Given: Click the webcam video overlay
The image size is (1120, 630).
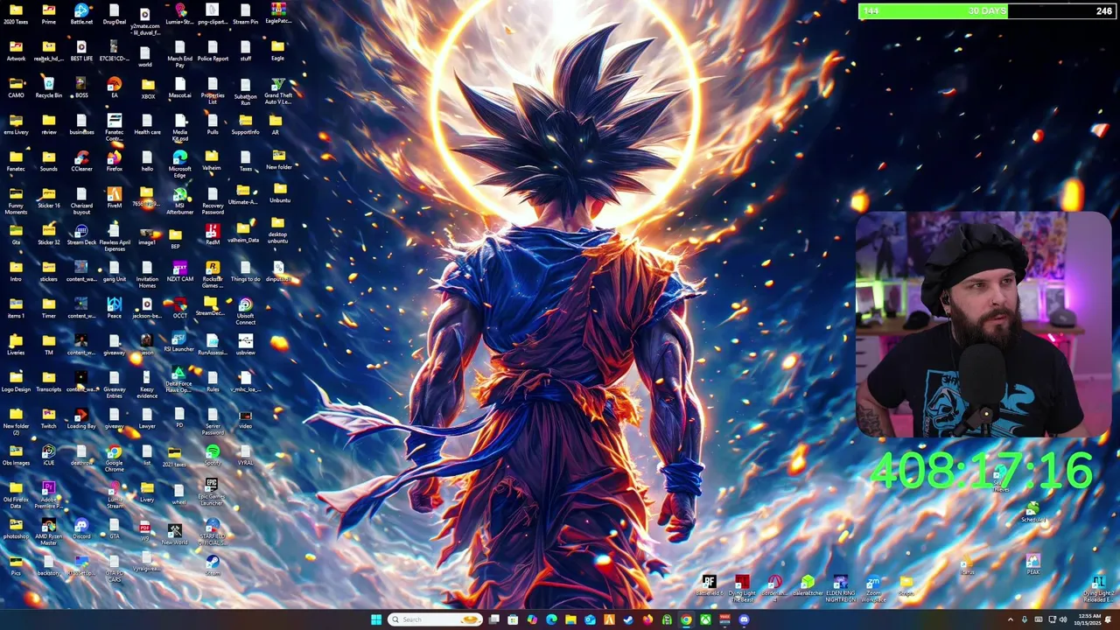Looking at the screenshot, I should [x=983, y=324].
